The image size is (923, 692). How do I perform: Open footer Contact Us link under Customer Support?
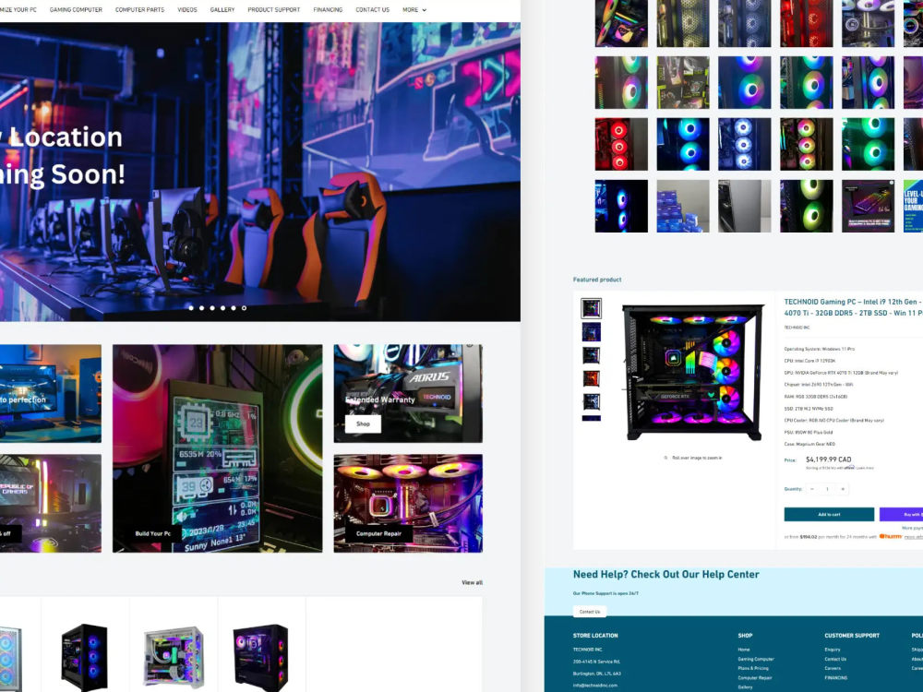835,659
